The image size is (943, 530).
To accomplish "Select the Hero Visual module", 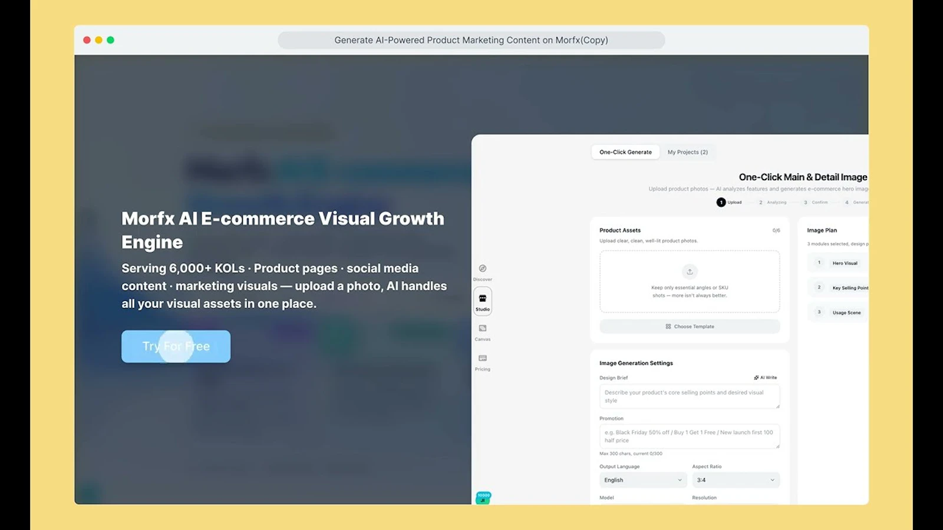I will (x=838, y=263).
